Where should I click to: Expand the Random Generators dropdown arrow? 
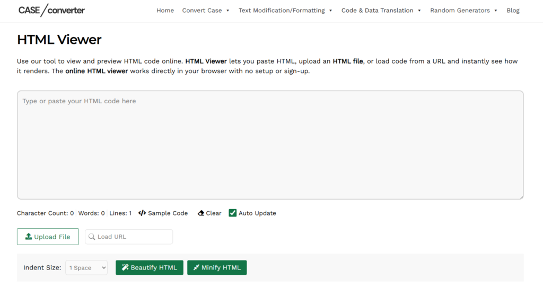coord(496,11)
